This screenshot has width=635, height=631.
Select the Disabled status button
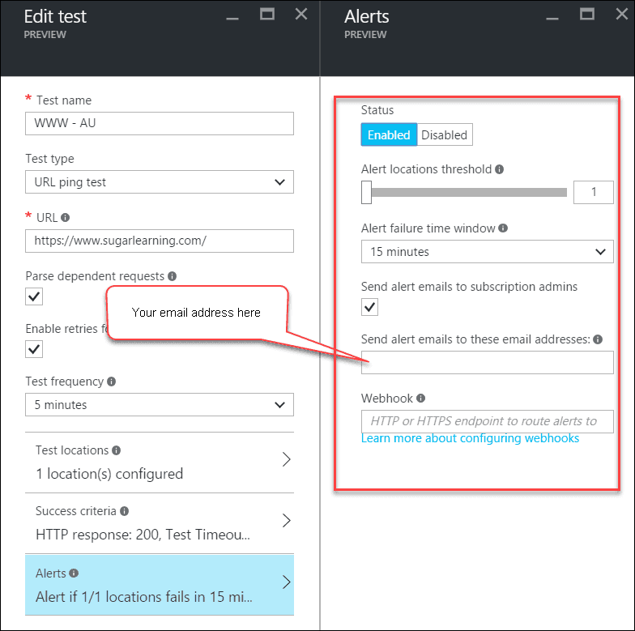coord(444,135)
